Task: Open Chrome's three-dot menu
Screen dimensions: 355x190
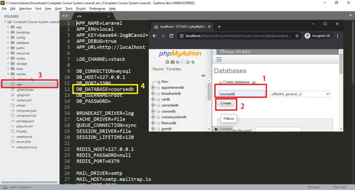Action: click(x=338, y=36)
